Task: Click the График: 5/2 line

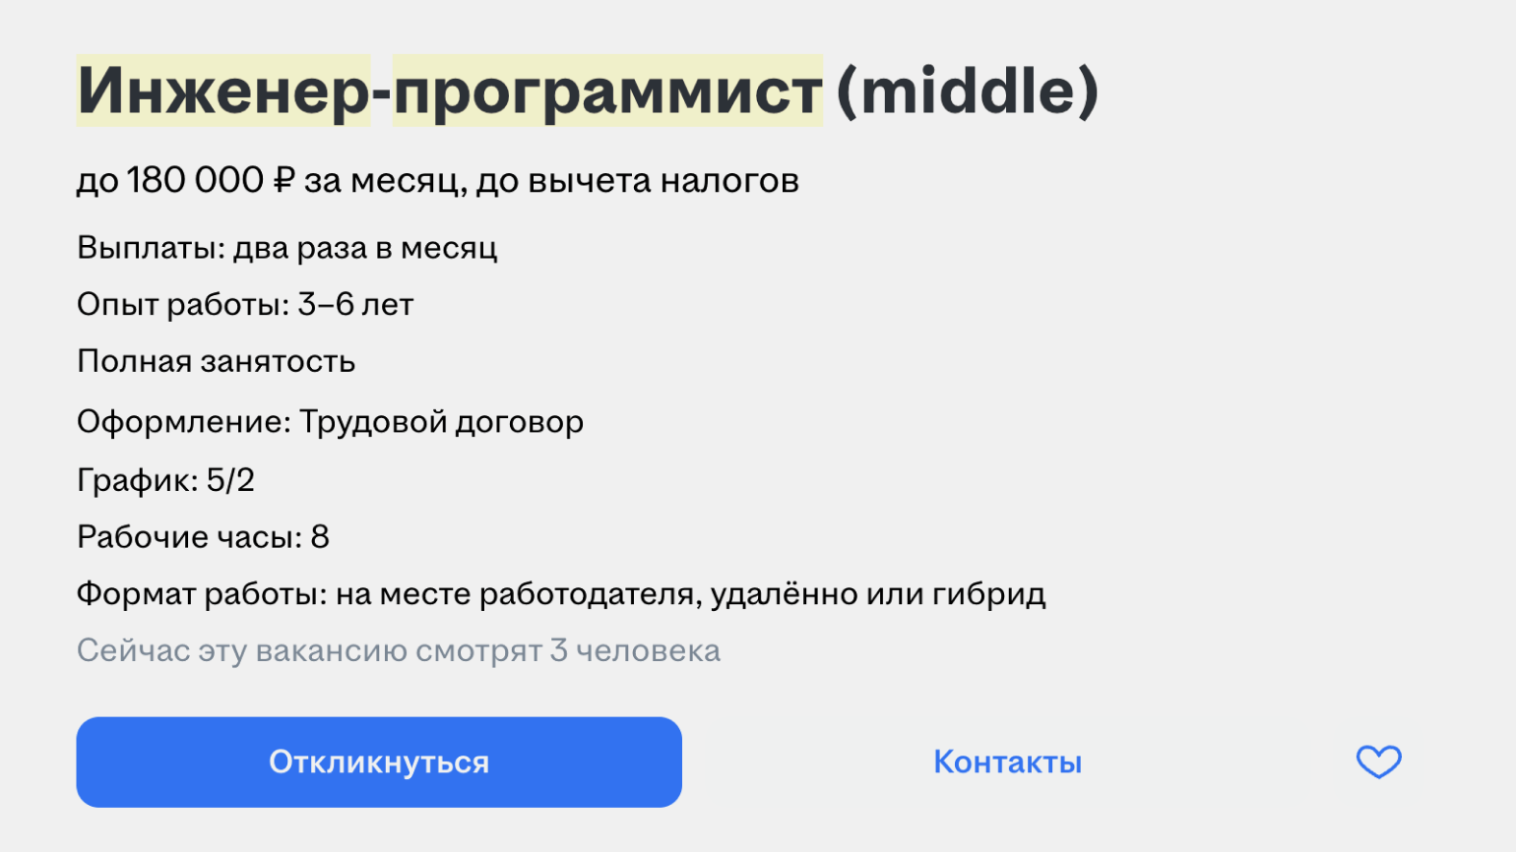Action: pos(165,480)
